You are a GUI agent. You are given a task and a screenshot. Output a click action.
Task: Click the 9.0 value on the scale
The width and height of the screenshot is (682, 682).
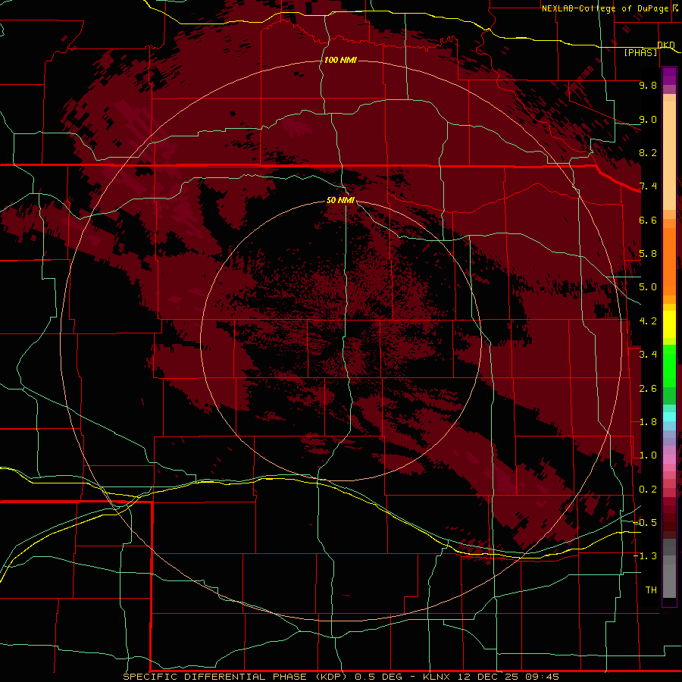[648, 119]
